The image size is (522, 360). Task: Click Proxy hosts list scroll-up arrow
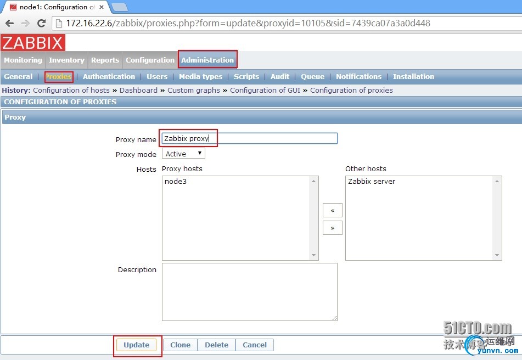pos(313,181)
